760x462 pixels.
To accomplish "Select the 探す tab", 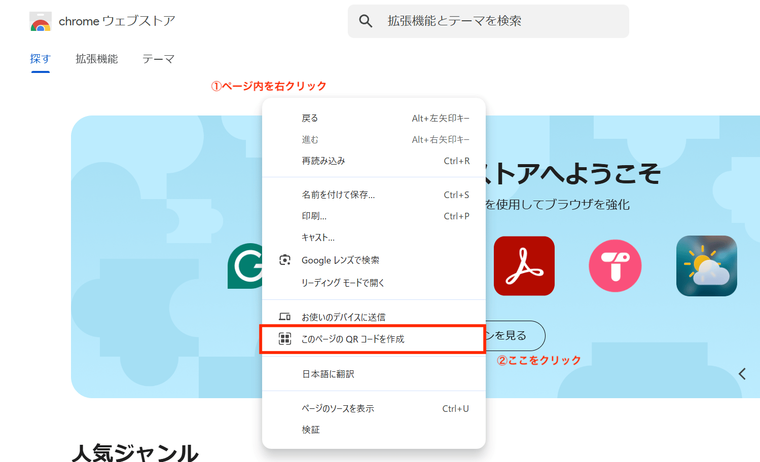I will point(40,59).
